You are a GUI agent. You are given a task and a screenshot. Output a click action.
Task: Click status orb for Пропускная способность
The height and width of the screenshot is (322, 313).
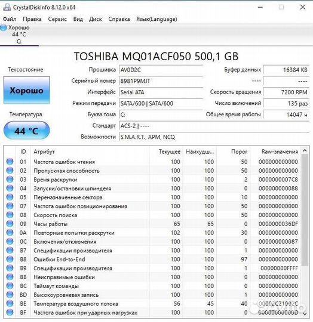tap(10, 171)
